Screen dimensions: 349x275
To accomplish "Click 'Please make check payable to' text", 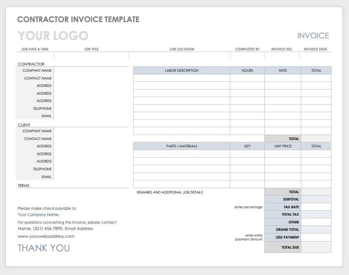I will click(x=47, y=209).
